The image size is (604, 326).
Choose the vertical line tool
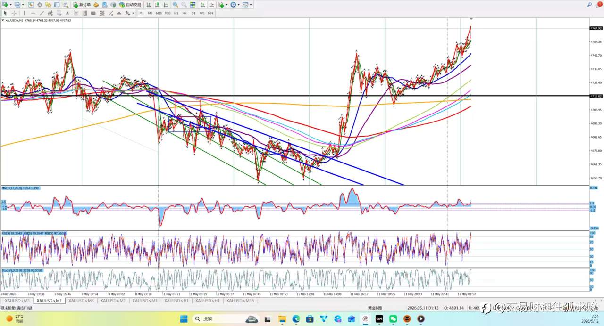pyautogui.click(x=24, y=13)
